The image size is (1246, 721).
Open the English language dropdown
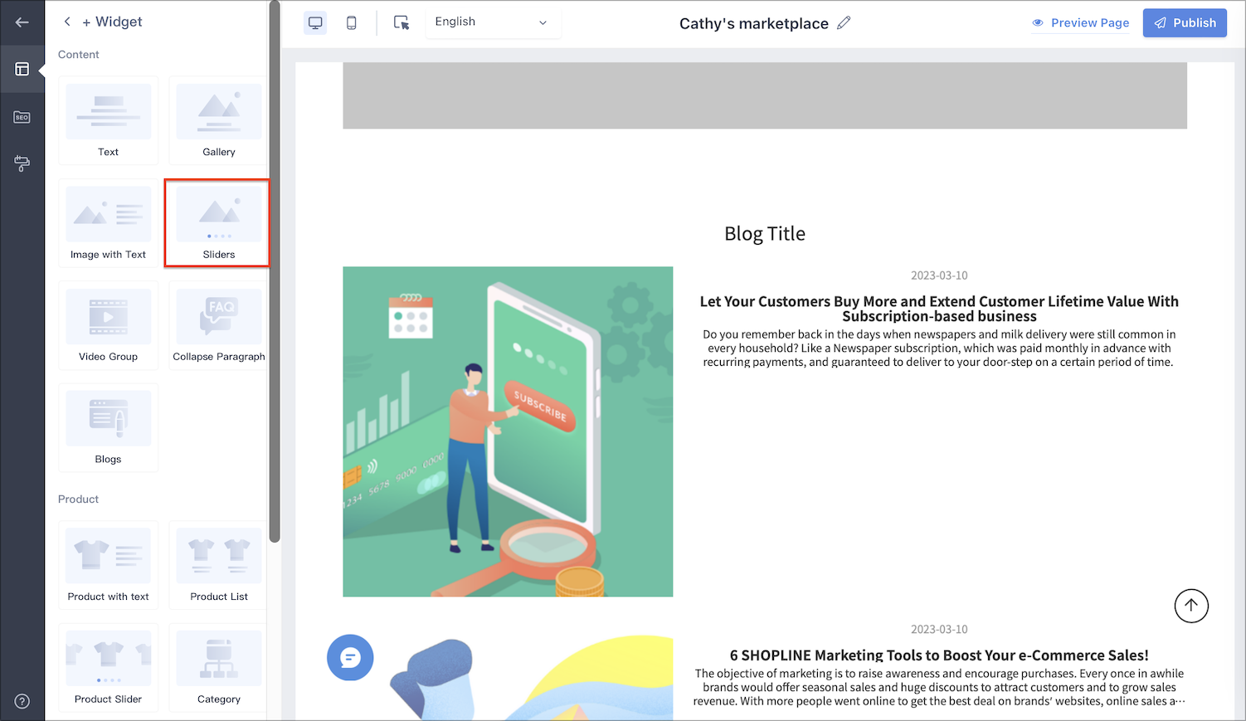[x=493, y=22]
